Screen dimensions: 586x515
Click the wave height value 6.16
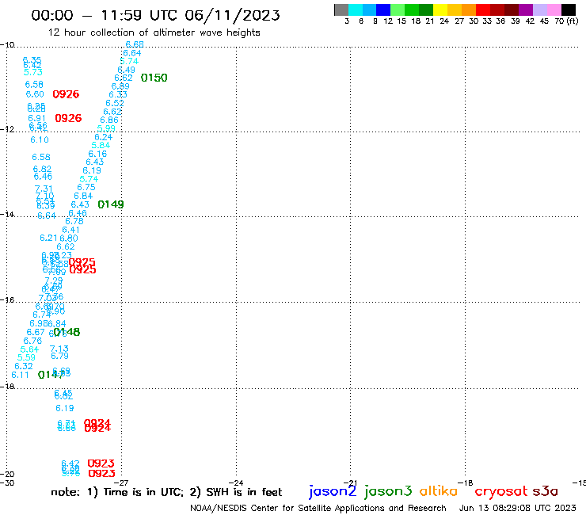click(97, 154)
